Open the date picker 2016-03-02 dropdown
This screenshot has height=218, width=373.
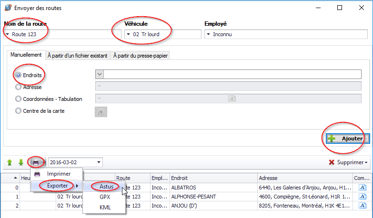click(x=98, y=163)
